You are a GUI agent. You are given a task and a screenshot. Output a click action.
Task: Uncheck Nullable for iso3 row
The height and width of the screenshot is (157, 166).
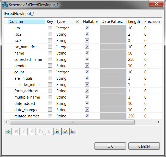tap(87, 40)
